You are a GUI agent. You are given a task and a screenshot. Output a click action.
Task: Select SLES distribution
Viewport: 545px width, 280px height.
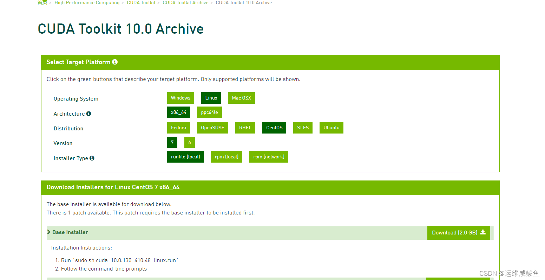[303, 128]
